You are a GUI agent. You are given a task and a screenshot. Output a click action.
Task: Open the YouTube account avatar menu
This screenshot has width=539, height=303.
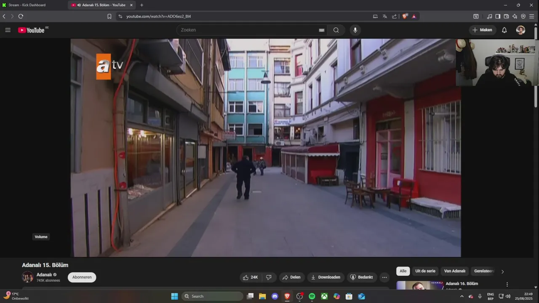point(521,30)
